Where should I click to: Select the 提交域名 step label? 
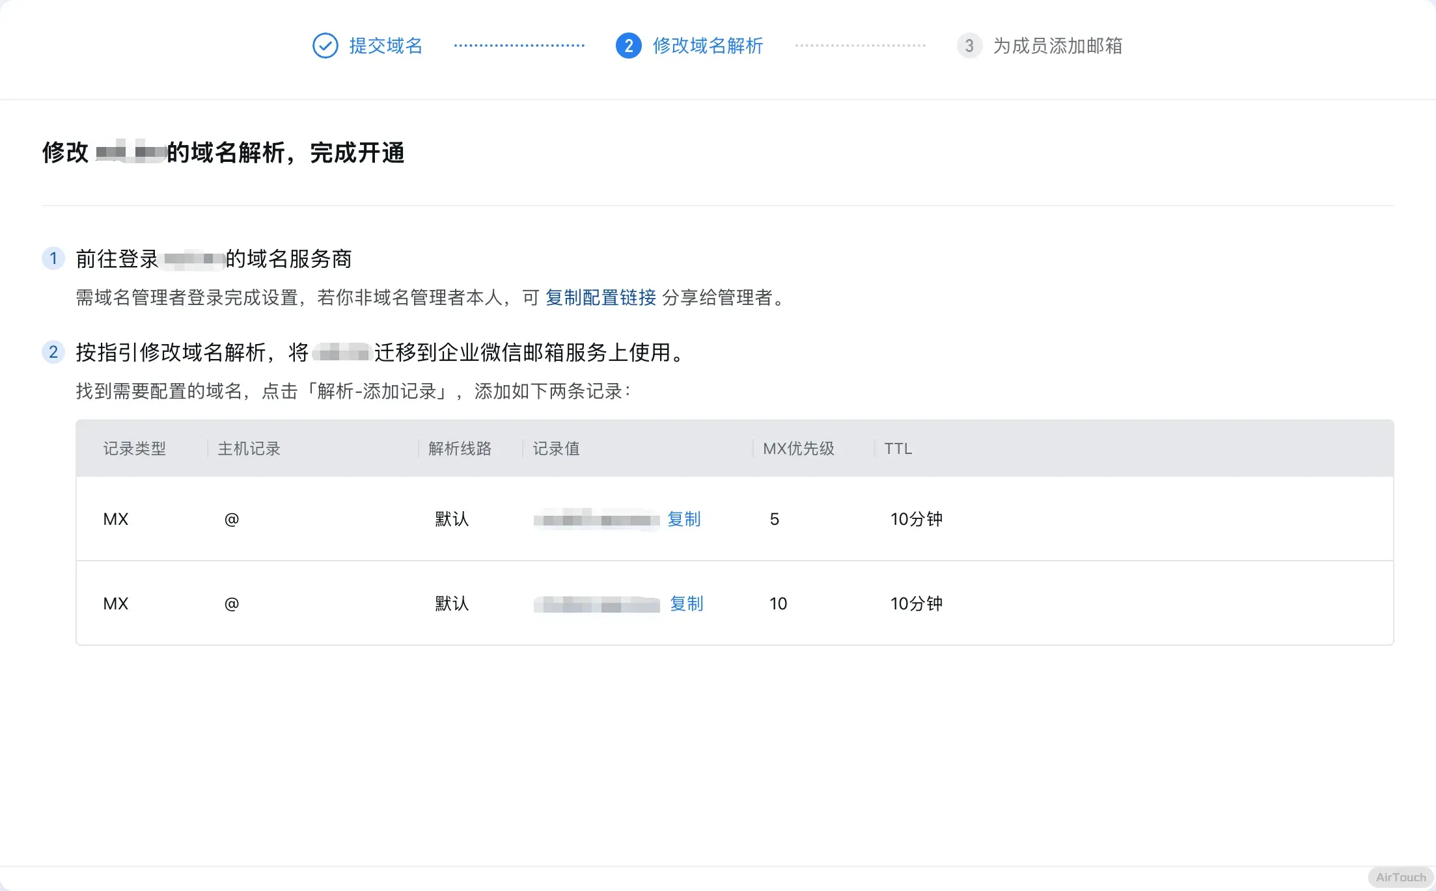coord(385,46)
